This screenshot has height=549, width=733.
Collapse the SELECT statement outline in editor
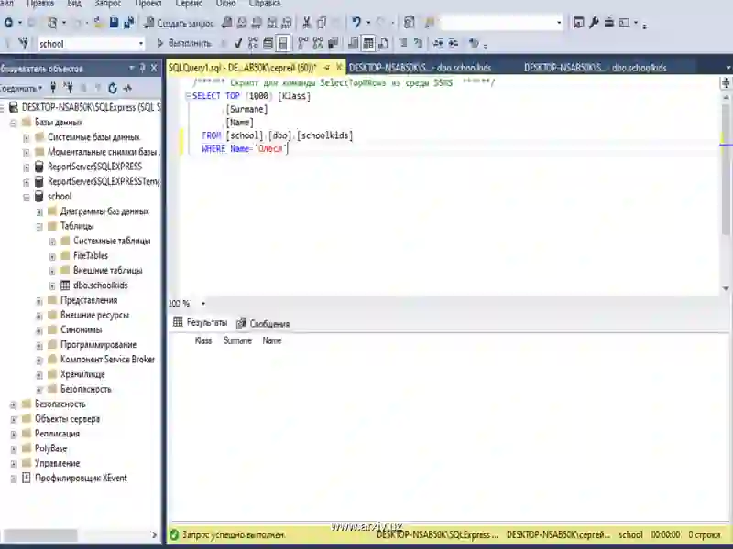pyautogui.click(x=188, y=96)
